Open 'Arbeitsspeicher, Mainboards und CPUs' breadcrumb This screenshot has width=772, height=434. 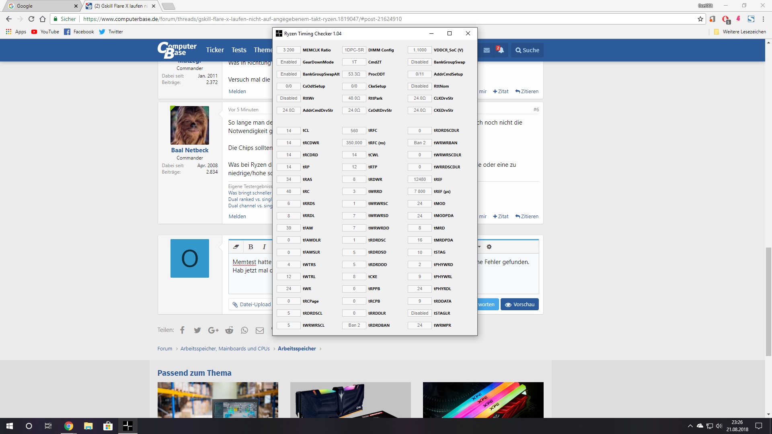point(225,349)
